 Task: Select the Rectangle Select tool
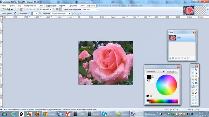coord(193,70)
